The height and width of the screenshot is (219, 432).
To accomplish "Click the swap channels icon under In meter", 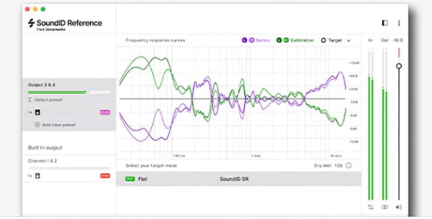I will pos(370,207).
